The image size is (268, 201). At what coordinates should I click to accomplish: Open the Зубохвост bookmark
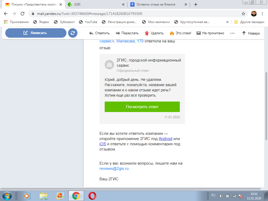pyautogui.click(x=64, y=22)
